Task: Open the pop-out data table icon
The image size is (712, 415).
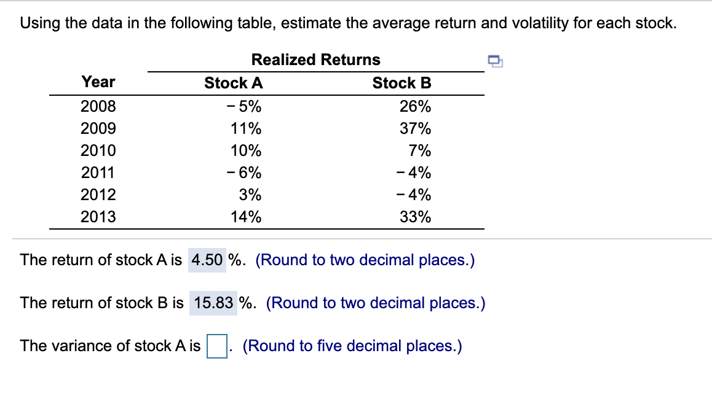Action: 496,61
